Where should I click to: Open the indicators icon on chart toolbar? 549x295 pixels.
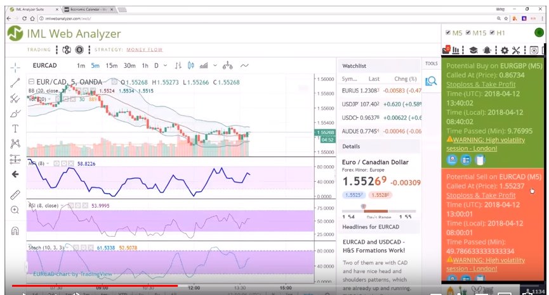tap(178, 65)
